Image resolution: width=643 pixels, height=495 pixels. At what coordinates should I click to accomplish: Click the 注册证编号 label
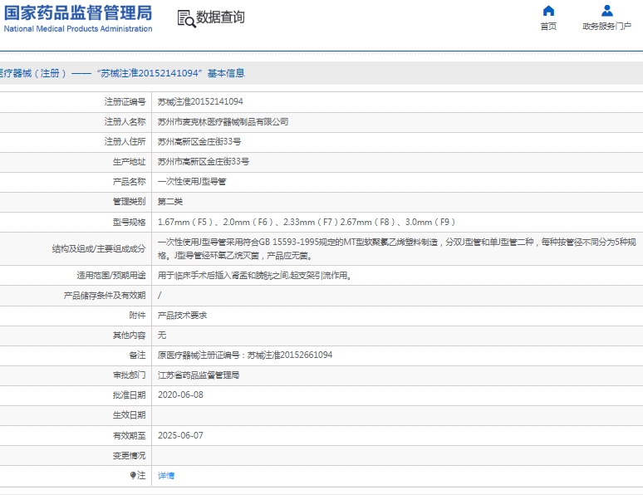click(x=125, y=101)
